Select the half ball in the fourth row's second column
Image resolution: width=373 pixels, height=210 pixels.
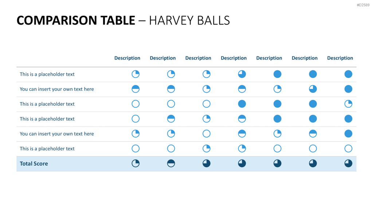(x=171, y=119)
